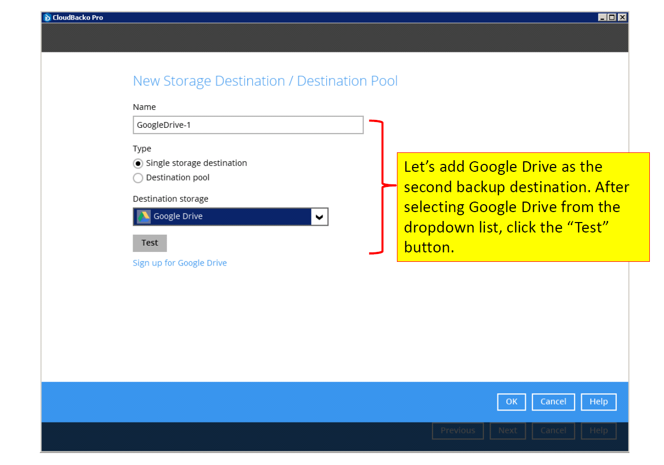The width and height of the screenshot is (664, 465).
Task: Click the Next button in dark footer
Action: click(x=507, y=430)
